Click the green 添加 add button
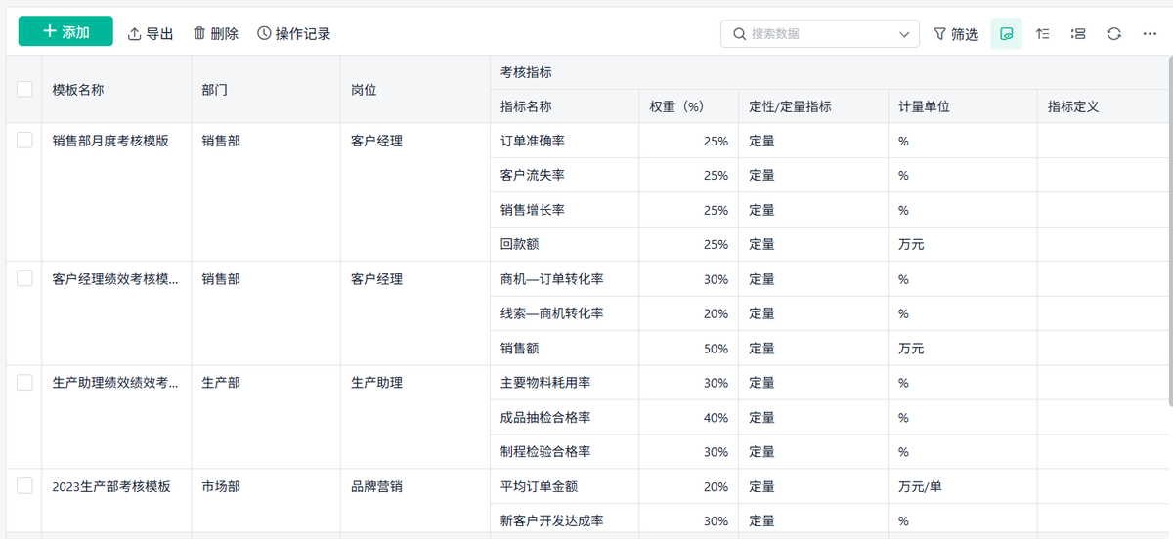The image size is (1173, 539). pos(65,32)
